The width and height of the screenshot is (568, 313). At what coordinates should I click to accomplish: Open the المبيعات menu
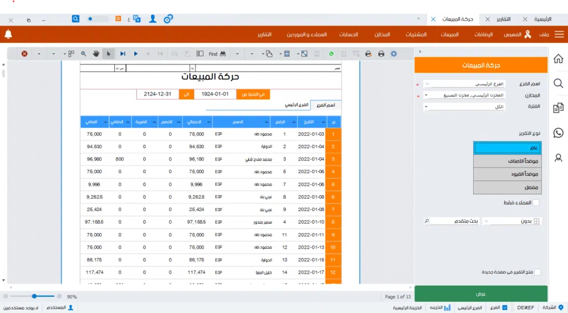coord(449,34)
